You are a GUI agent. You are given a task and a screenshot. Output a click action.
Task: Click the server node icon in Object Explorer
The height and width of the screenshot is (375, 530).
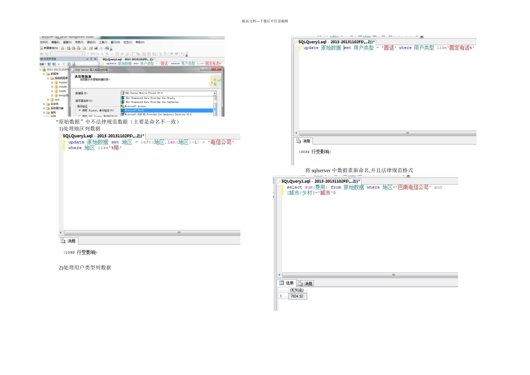44,69
